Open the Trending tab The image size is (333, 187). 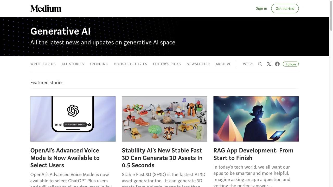tap(99, 64)
